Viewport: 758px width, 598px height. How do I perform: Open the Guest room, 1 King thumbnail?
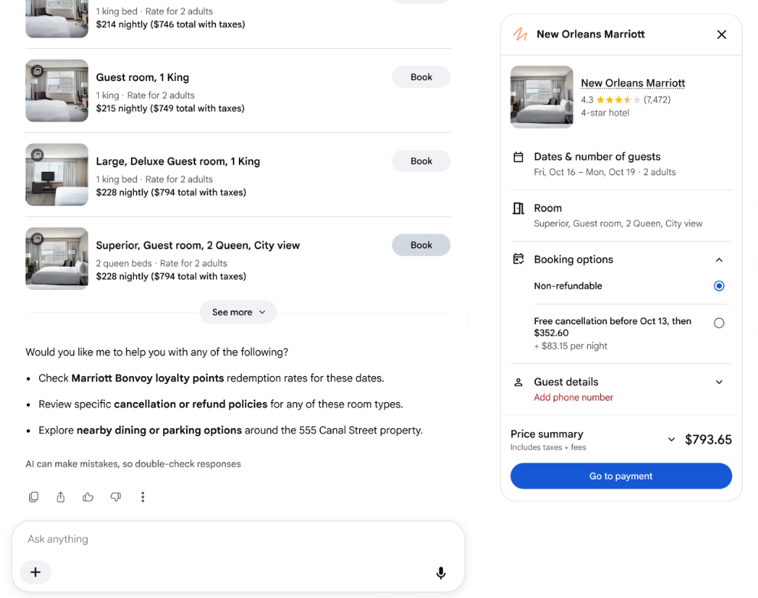(x=57, y=91)
